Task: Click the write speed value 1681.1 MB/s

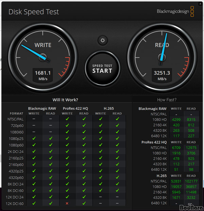Action: click(x=43, y=75)
